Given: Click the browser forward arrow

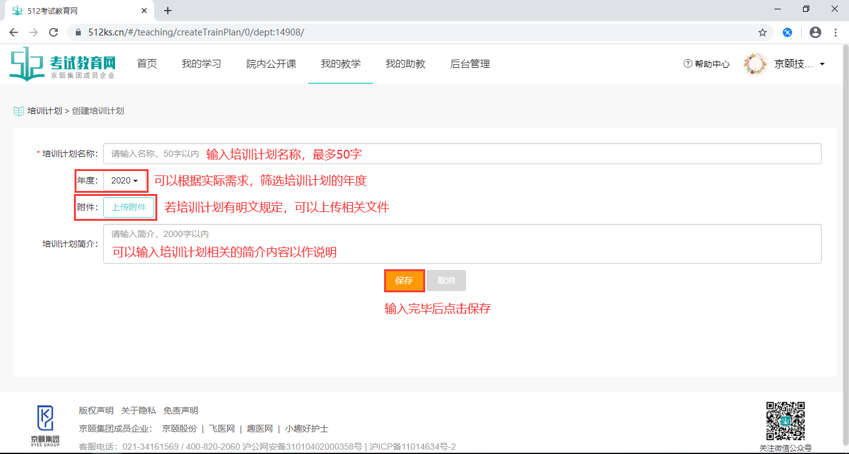Looking at the screenshot, I should 34,32.
